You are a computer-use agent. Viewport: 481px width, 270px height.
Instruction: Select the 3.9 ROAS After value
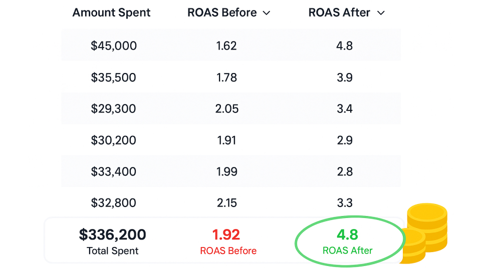click(x=345, y=77)
